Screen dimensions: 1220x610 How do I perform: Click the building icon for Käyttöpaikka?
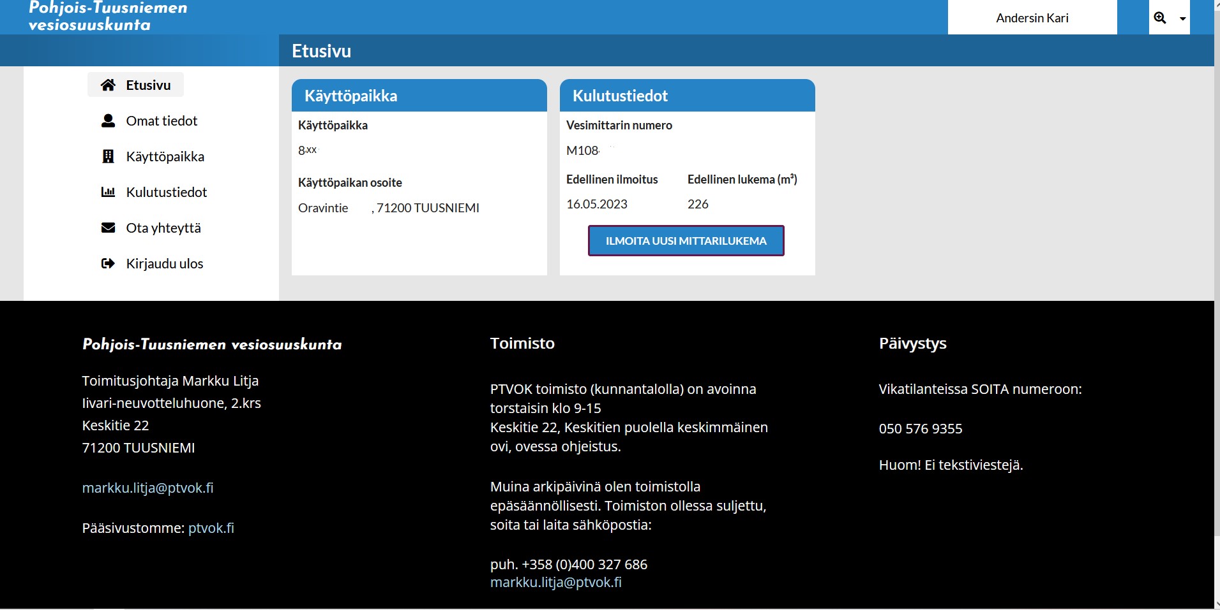click(x=109, y=156)
